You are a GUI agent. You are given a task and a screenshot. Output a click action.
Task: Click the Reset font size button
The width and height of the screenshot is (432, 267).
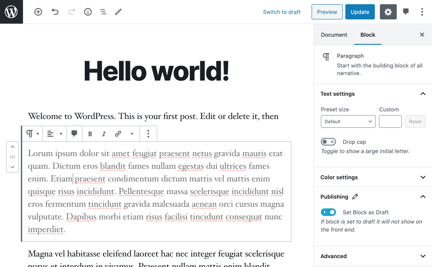(x=415, y=121)
